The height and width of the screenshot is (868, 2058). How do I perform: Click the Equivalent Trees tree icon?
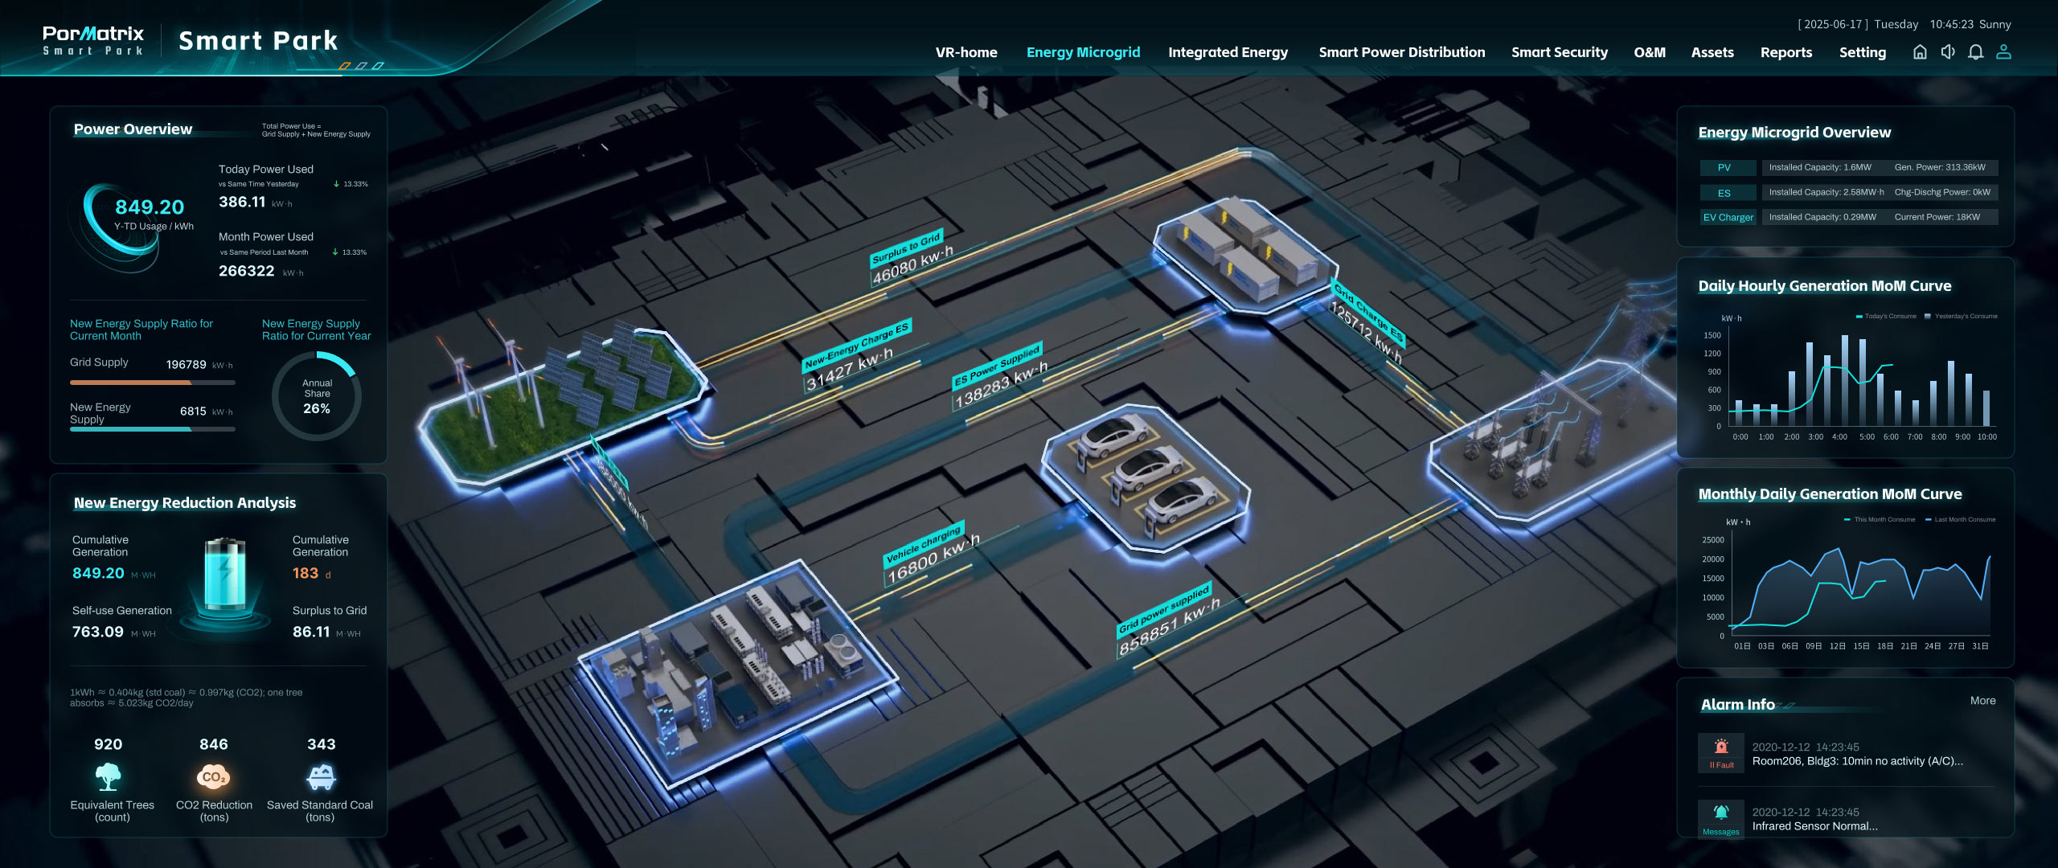pyautogui.click(x=108, y=776)
